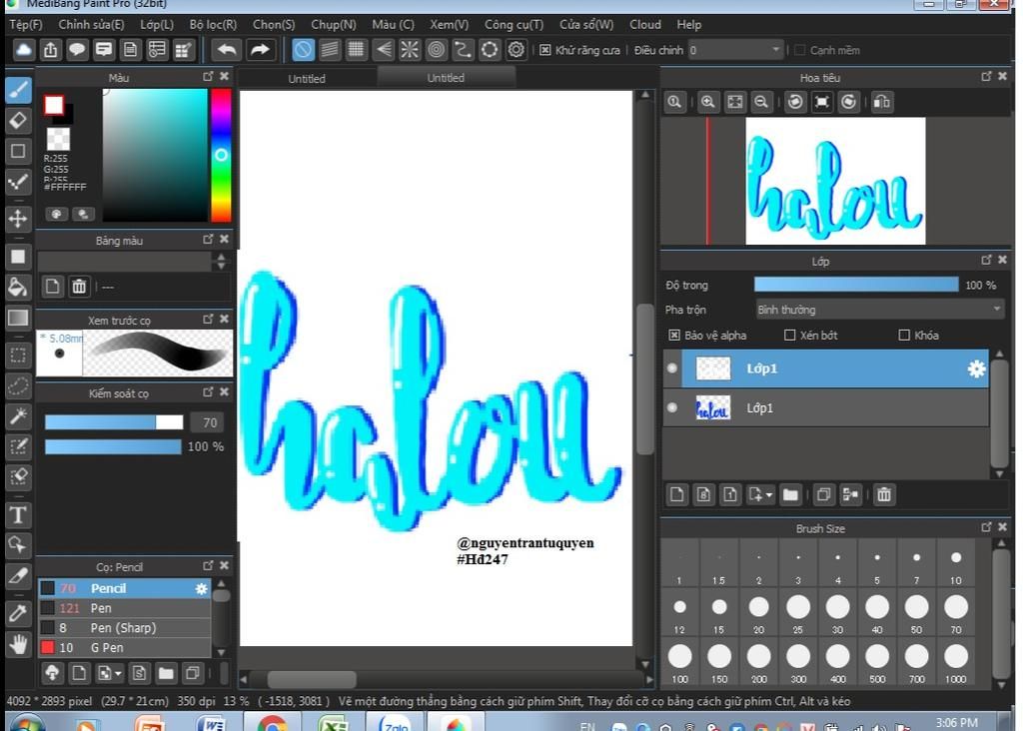Pick brush size preset 1000
Screen dimensions: 1023x731
[x=956, y=662]
